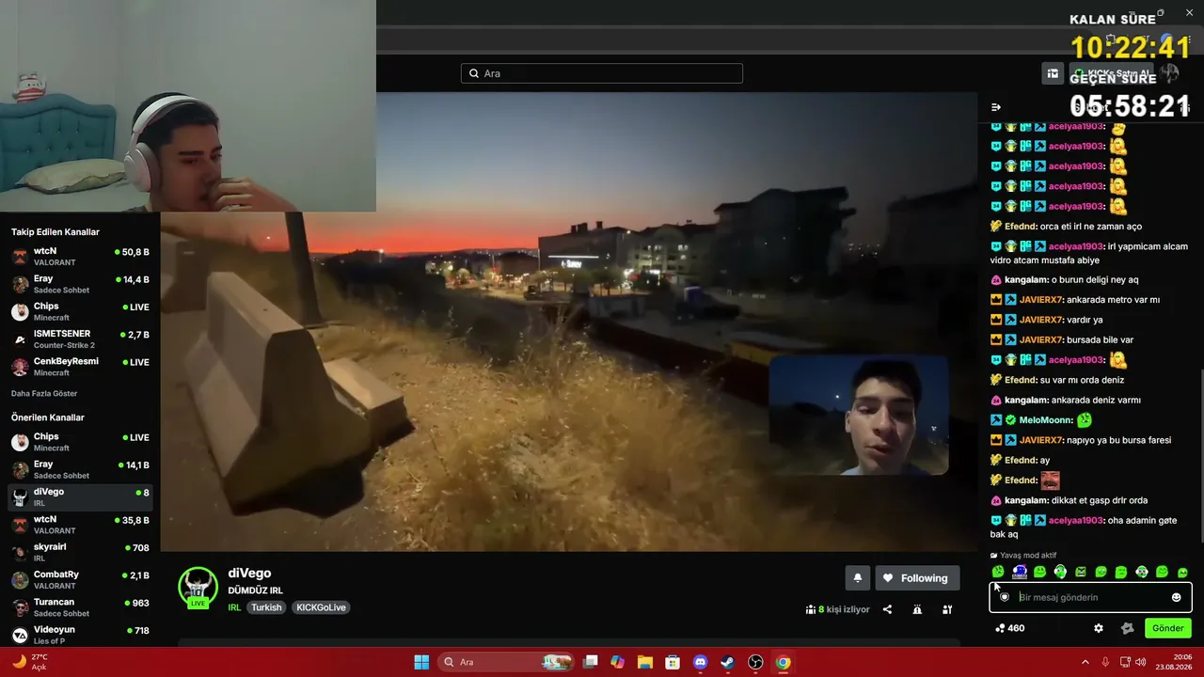Click the microphone icon in the system tray

[1105, 662]
